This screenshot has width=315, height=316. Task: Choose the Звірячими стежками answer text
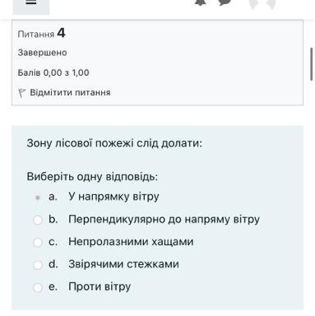pyautogui.click(x=123, y=264)
